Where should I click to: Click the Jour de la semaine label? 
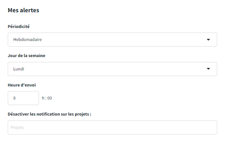26,56
